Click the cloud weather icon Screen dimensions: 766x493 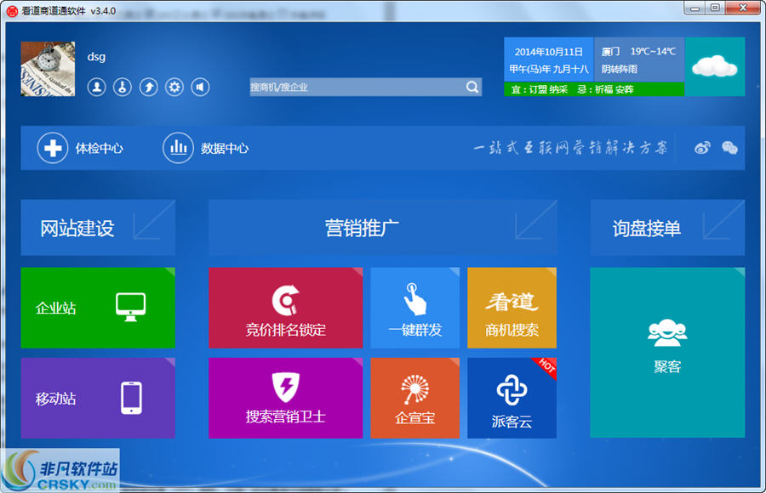[x=715, y=66]
